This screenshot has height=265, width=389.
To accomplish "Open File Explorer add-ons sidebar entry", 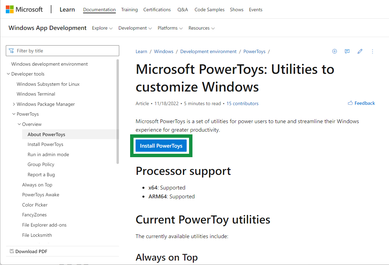I will [44, 225].
